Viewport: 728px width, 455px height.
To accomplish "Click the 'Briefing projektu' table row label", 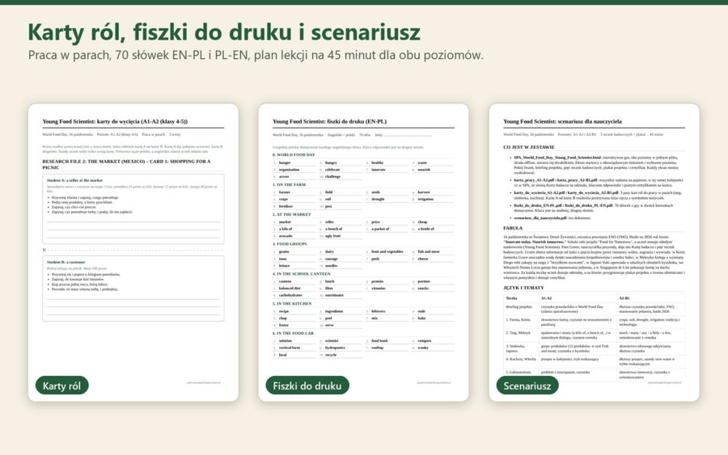I will [x=519, y=307].
